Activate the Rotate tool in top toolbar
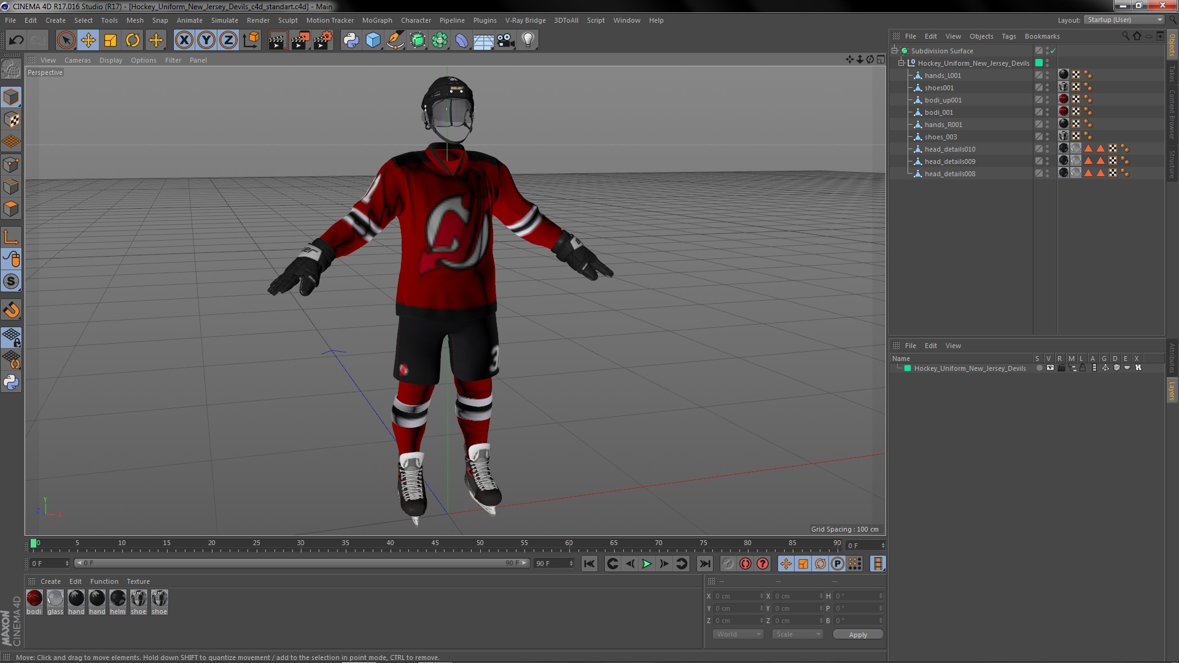The height and width of the screenshot is (663, 1179). (133, 41)
